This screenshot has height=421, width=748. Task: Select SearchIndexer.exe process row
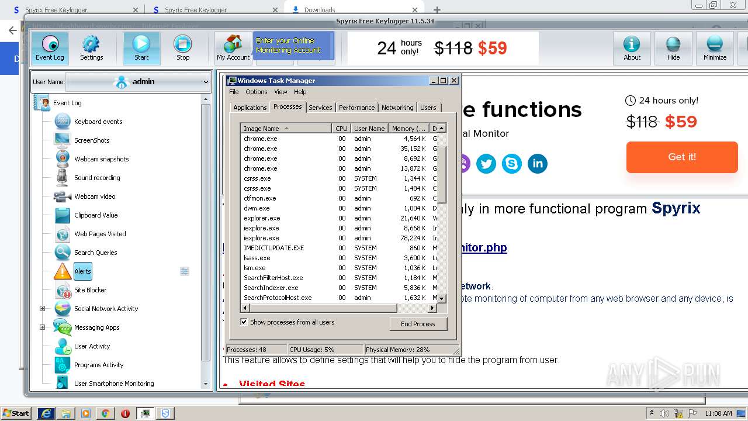pos(339,288)
